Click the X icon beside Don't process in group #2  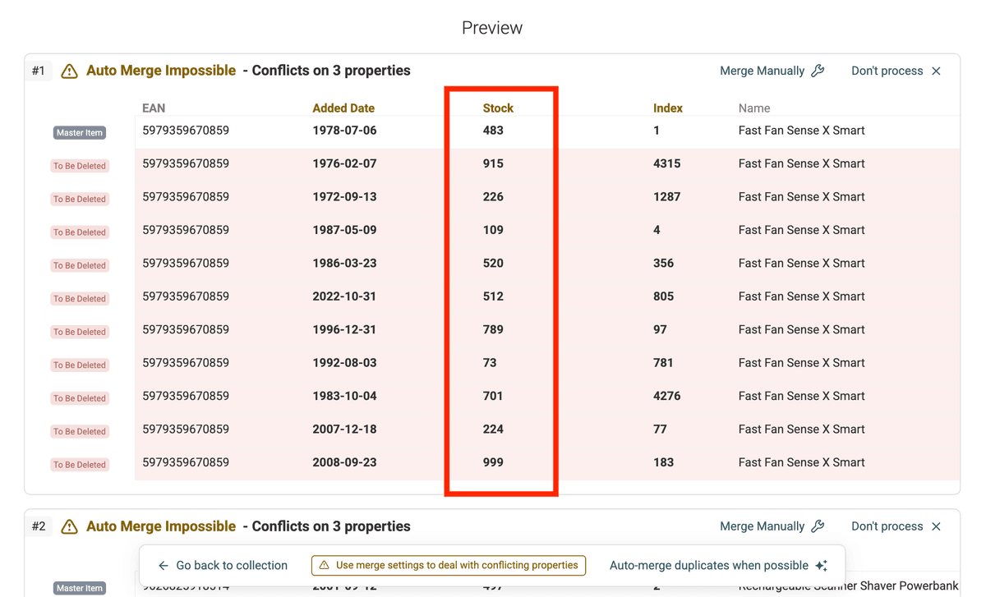click(936, 526)
